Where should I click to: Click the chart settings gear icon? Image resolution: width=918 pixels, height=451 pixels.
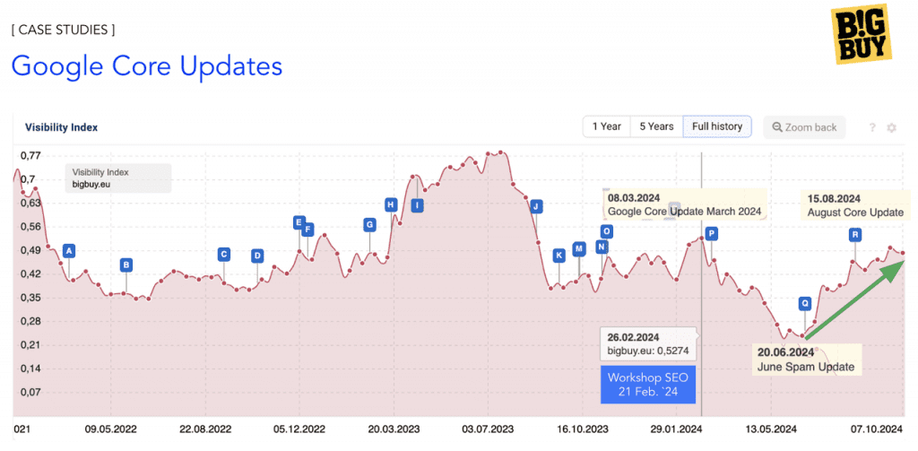click(x=891, y=127)
